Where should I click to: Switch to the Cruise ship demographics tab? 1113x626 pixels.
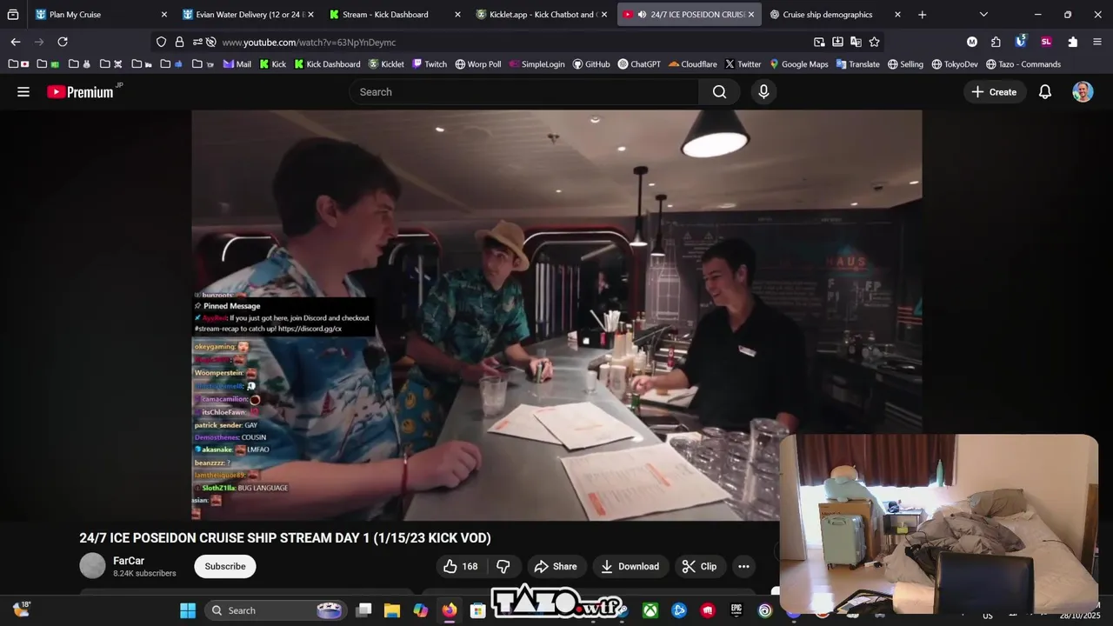pos(835,14)
